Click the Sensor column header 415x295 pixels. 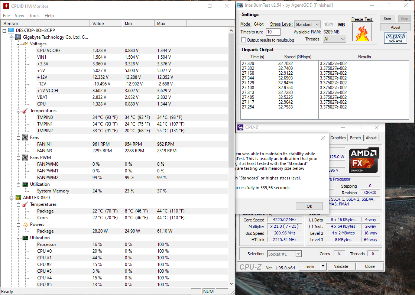tap(45, 23)
